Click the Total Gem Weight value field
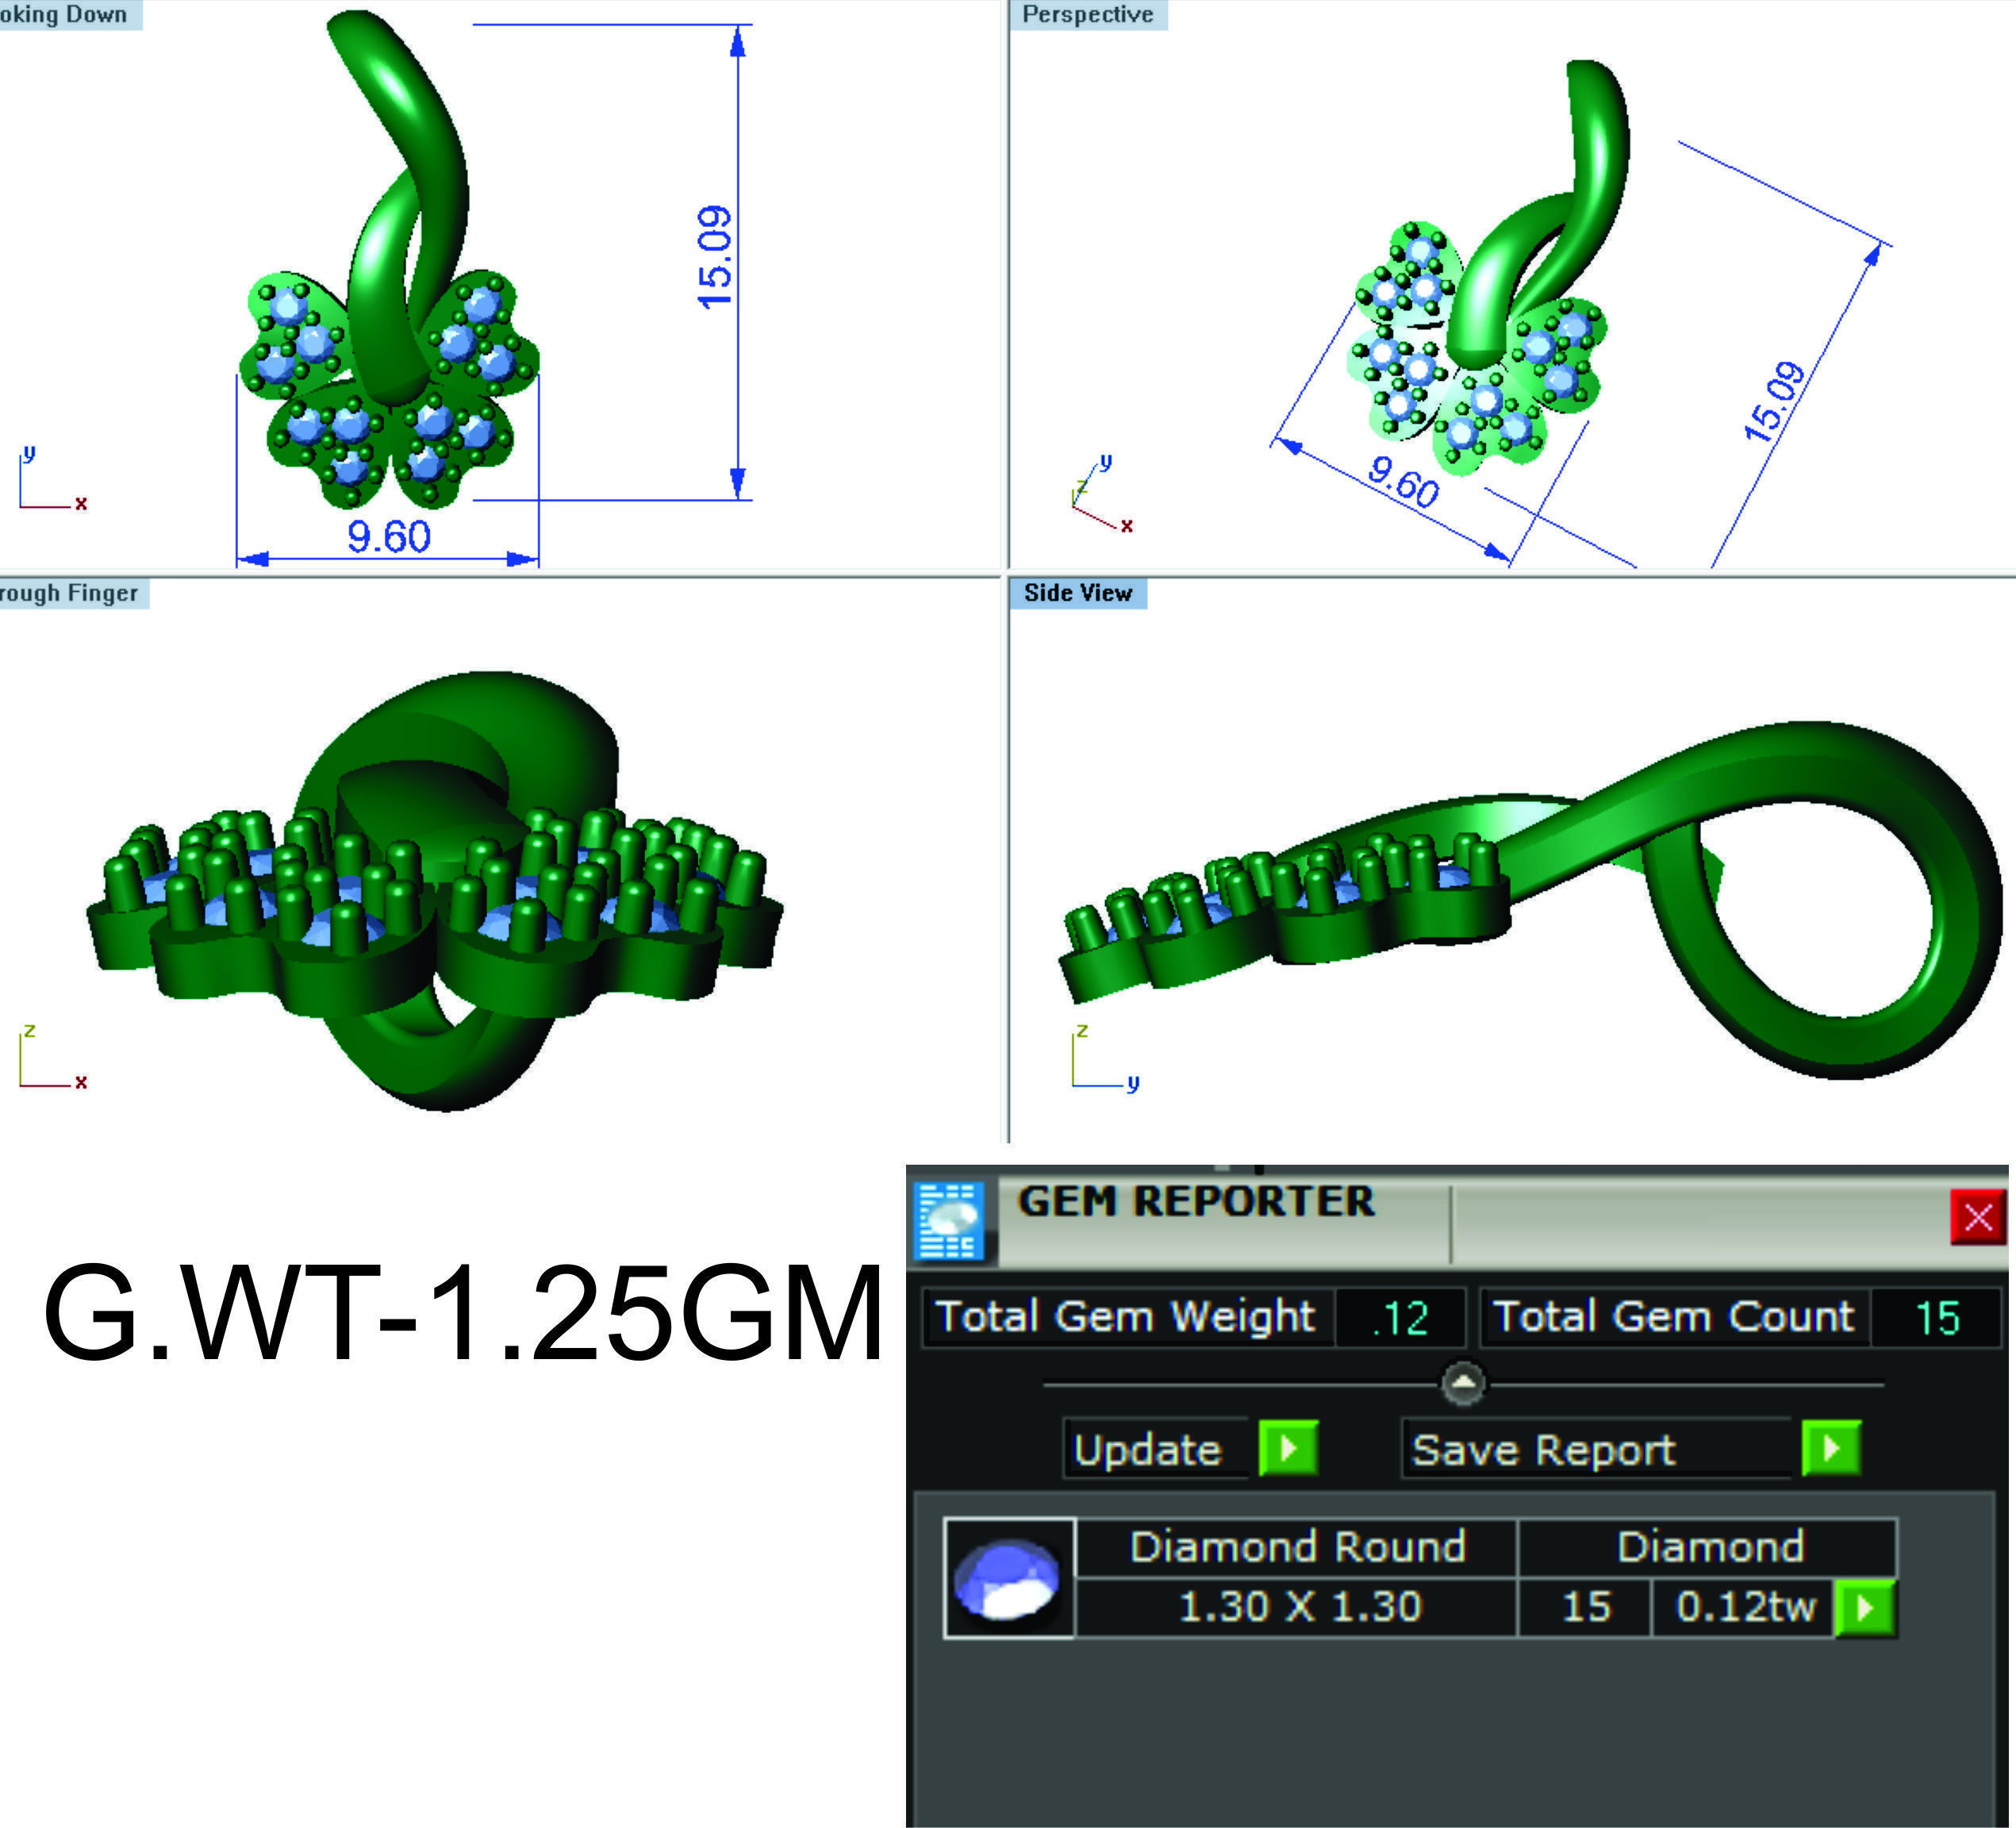2016x1828 pixels. (1400, 1318)
